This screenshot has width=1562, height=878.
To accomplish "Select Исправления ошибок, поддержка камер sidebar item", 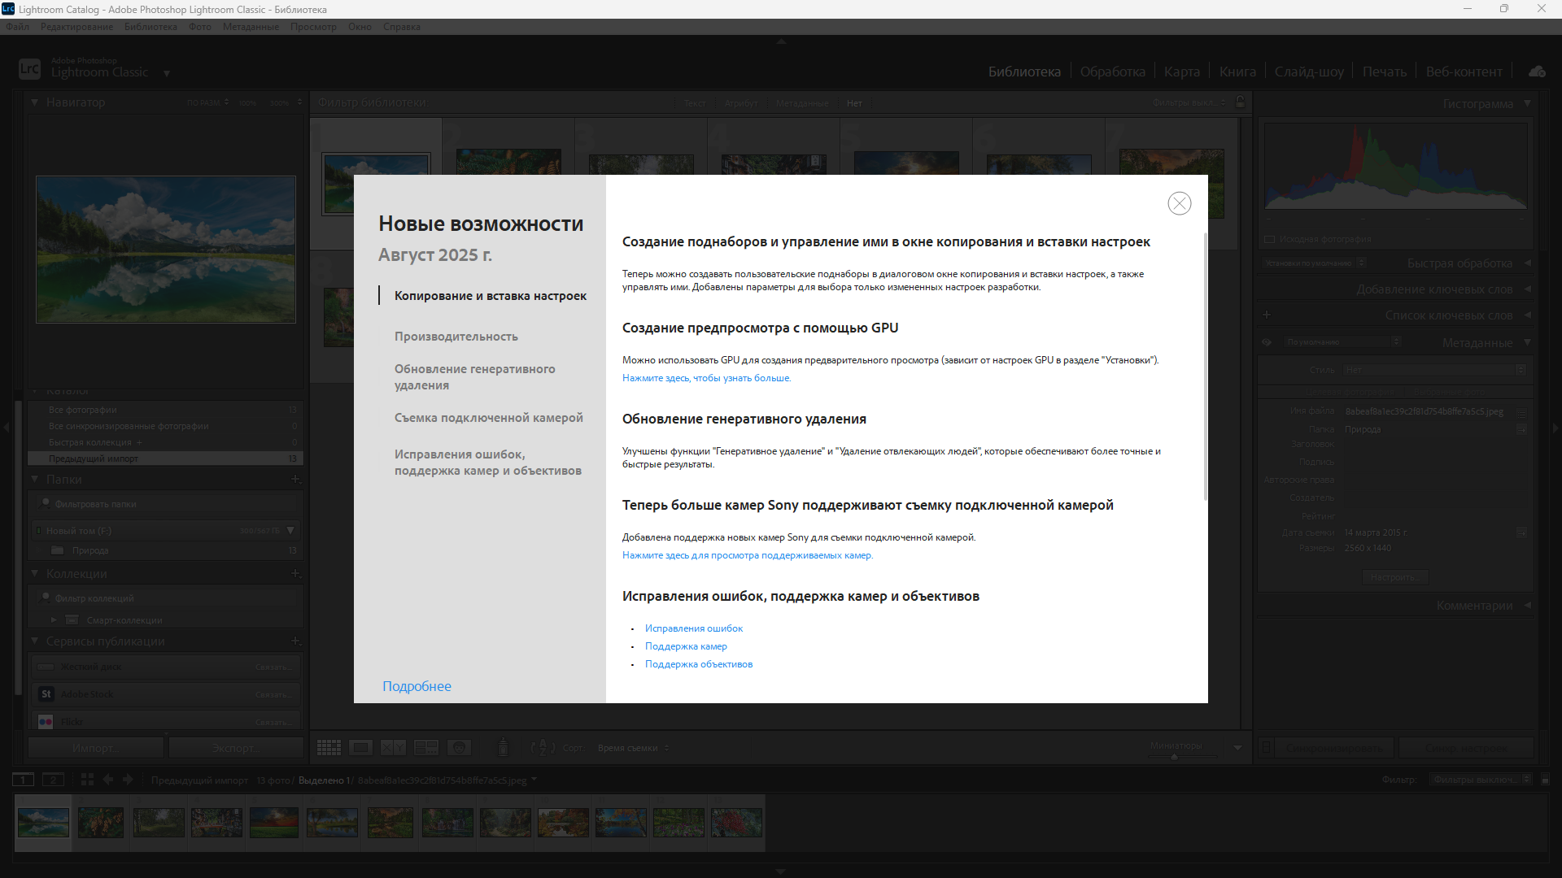I will (x=488, y=463).
